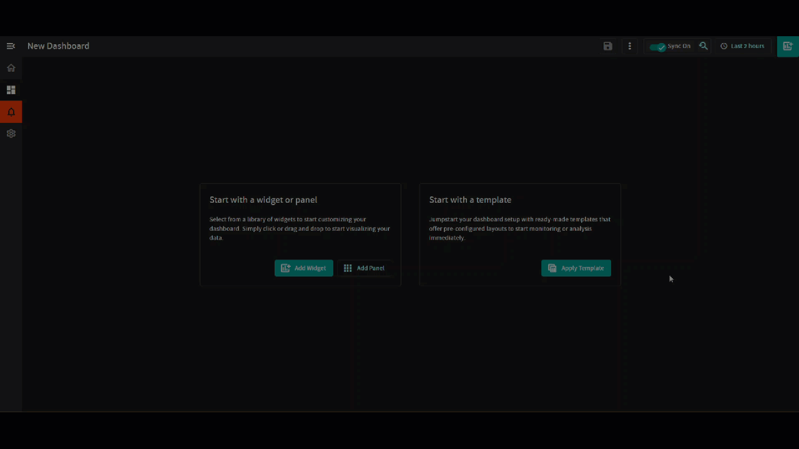Click the New Dashboard title
The height and width of the screenshot is (449, 799).
(58, 46)
